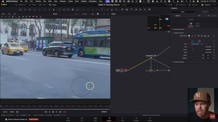Toggle keyframe dot for Opacity
The width and height of the screenshot is (218, 122).
click(214, 58)
